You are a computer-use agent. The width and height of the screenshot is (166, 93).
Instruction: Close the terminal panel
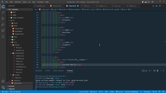coord(164,71)
